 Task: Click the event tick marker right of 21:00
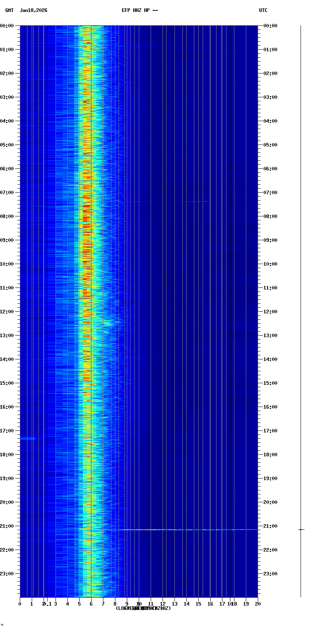point(301,529)
